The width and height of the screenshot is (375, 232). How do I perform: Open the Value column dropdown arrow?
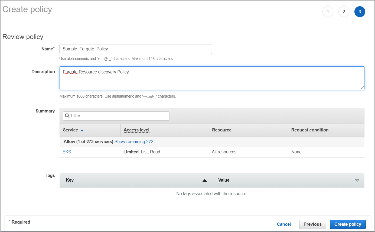(357, 180)
